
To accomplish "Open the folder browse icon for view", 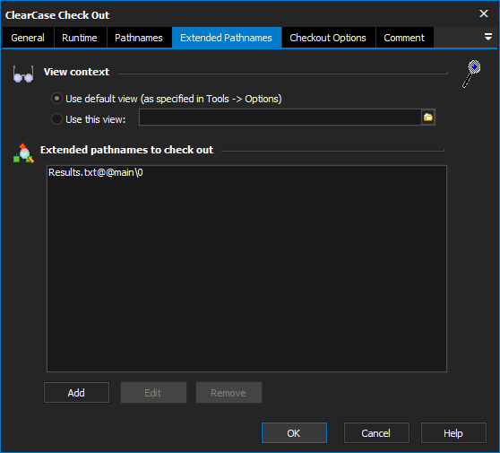I will pos(428,118).
